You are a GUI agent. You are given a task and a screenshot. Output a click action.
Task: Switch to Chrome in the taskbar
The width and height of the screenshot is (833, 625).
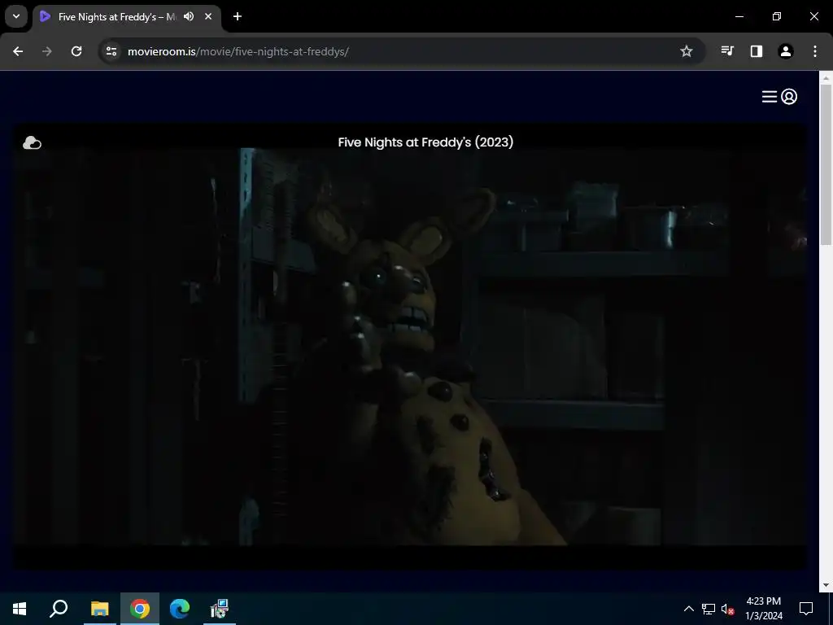coord(140,609)
